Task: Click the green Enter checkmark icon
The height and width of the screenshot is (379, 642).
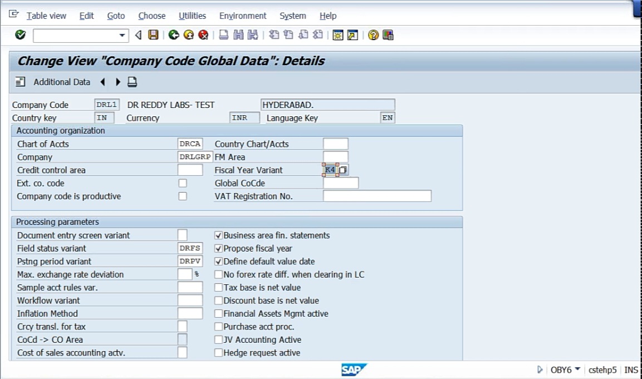Action: pos(20,35)
